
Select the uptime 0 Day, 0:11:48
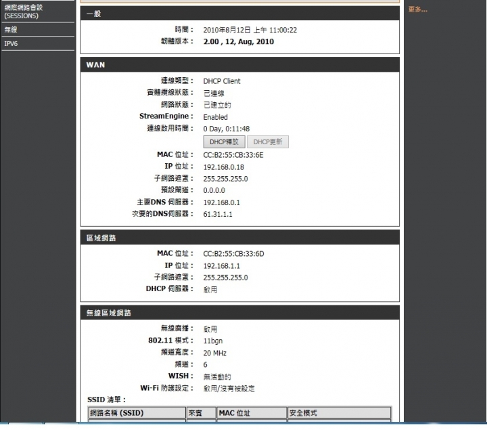[x=227, y=129]
